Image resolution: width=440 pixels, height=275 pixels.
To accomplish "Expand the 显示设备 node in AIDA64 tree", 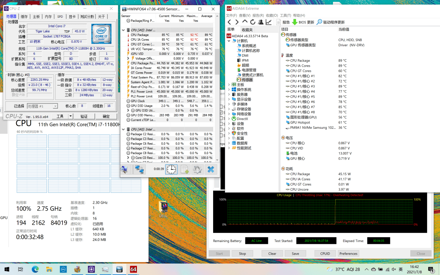I will 229,99.
